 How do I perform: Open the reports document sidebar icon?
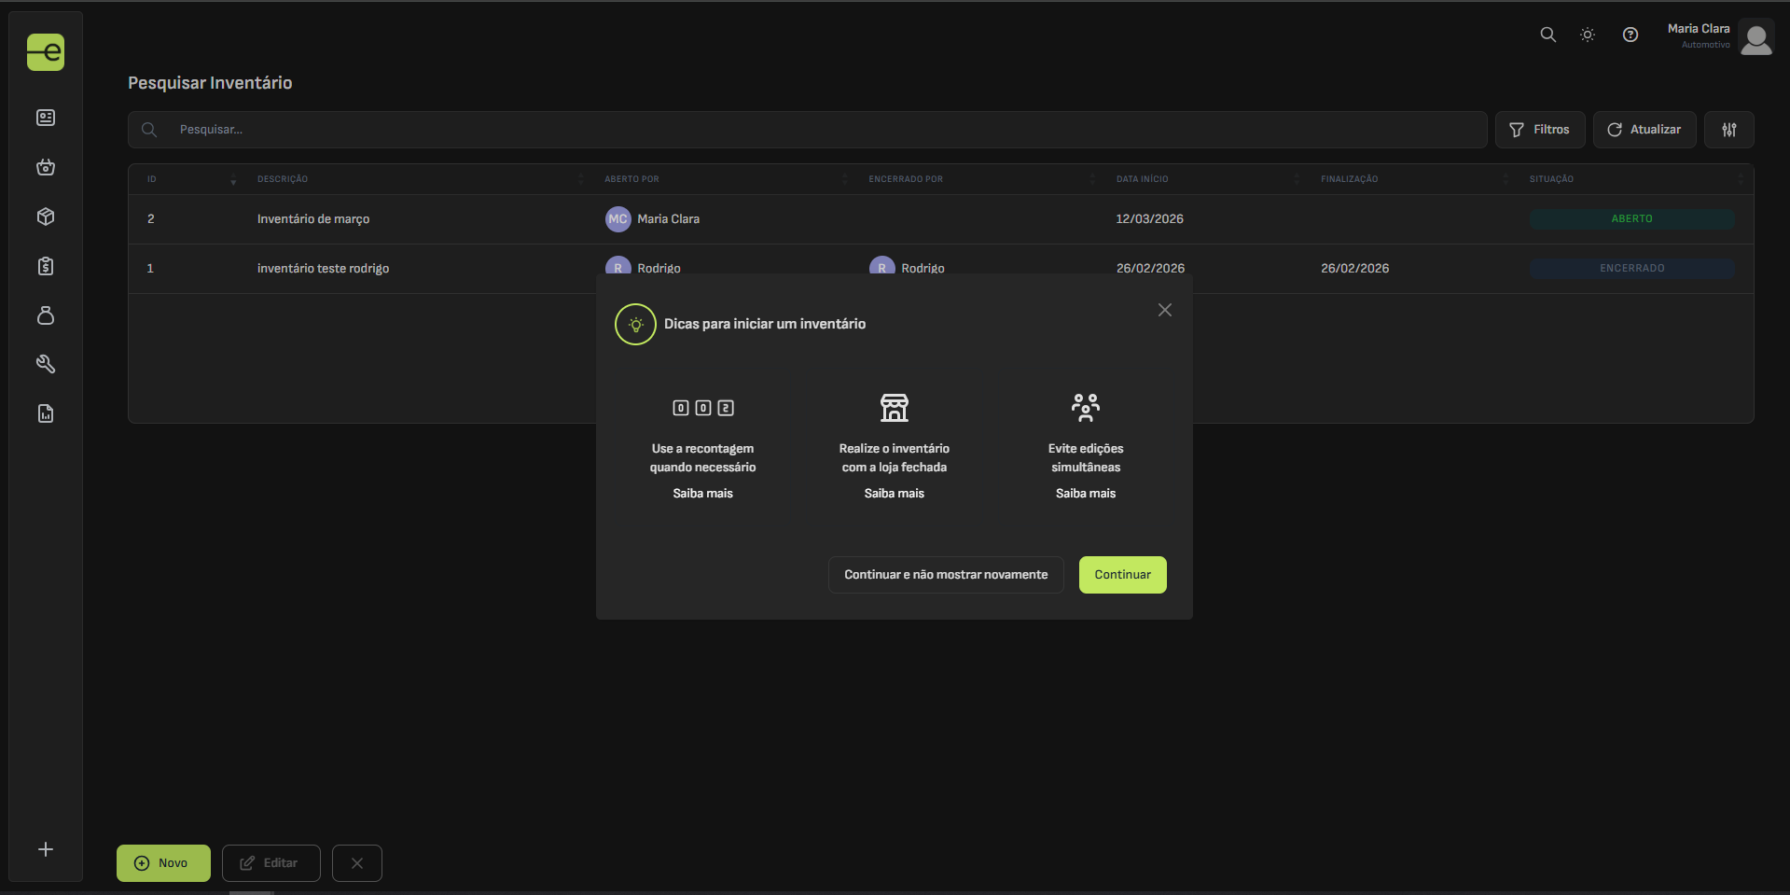point(46,413)
